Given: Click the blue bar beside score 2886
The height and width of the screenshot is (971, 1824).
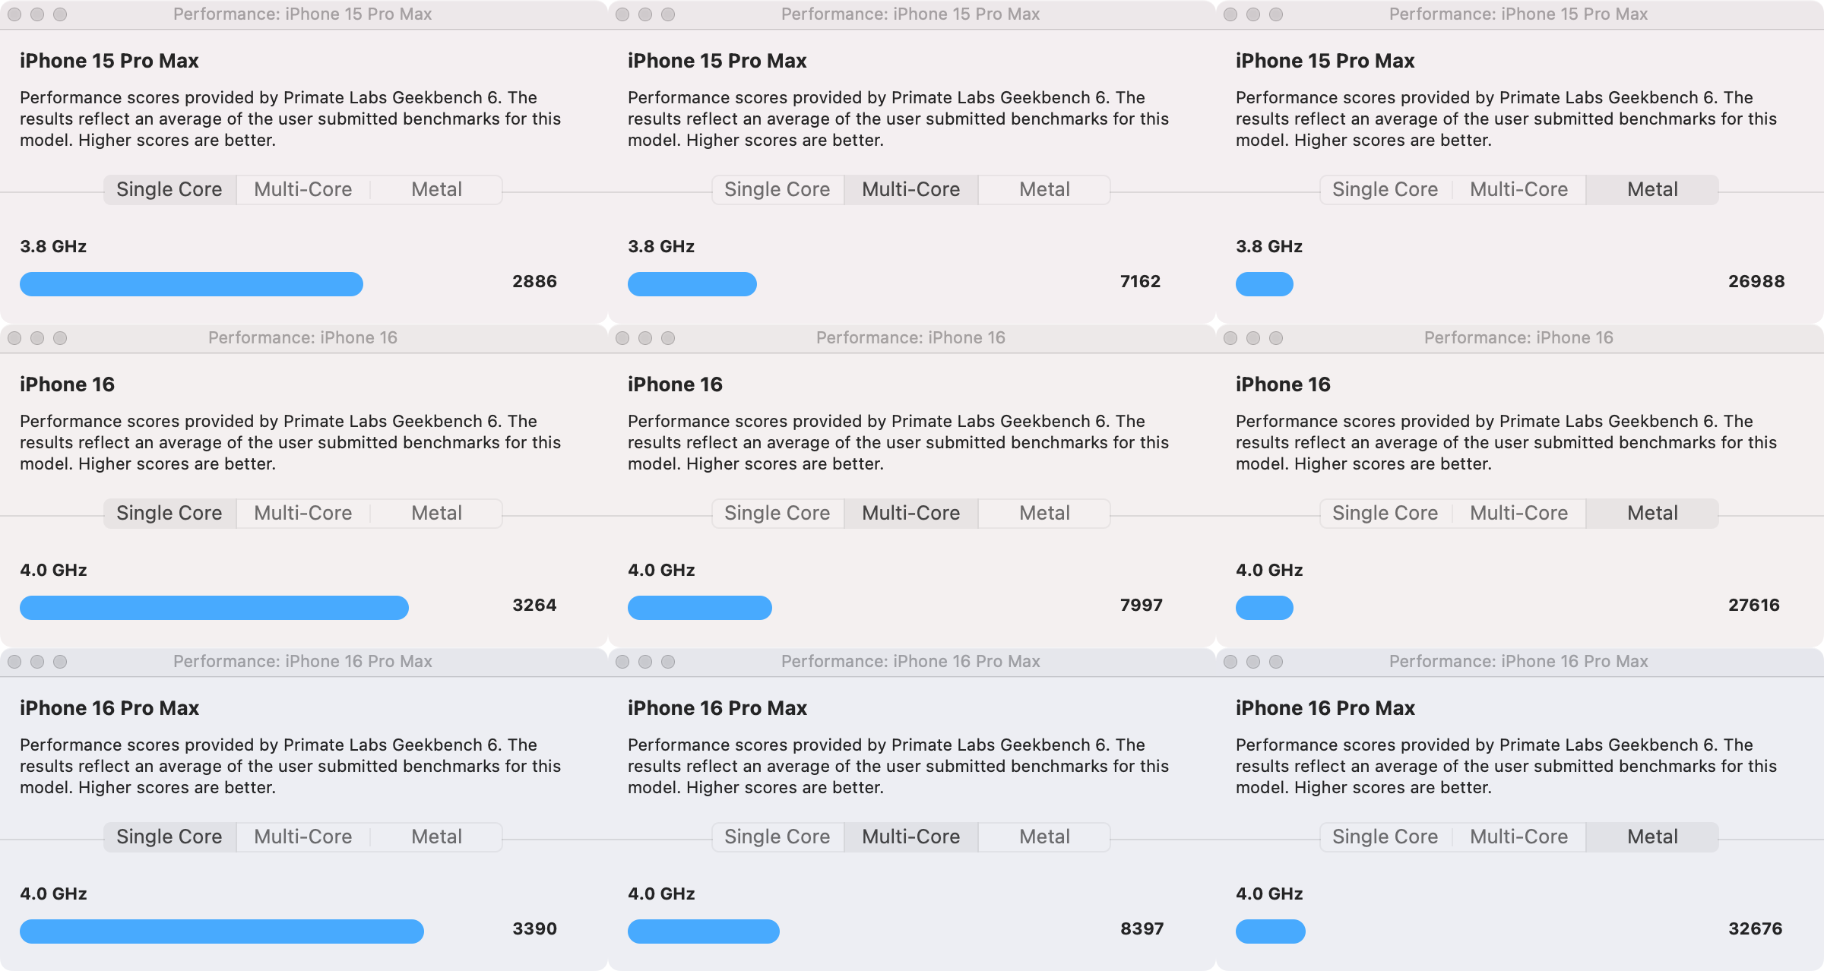Looking at the screenshot, I should (x=191, y=284).
